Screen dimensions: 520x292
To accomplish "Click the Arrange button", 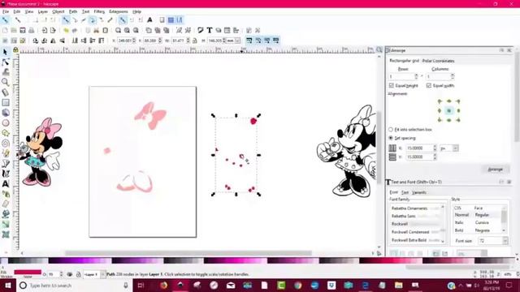I will 495,170.
